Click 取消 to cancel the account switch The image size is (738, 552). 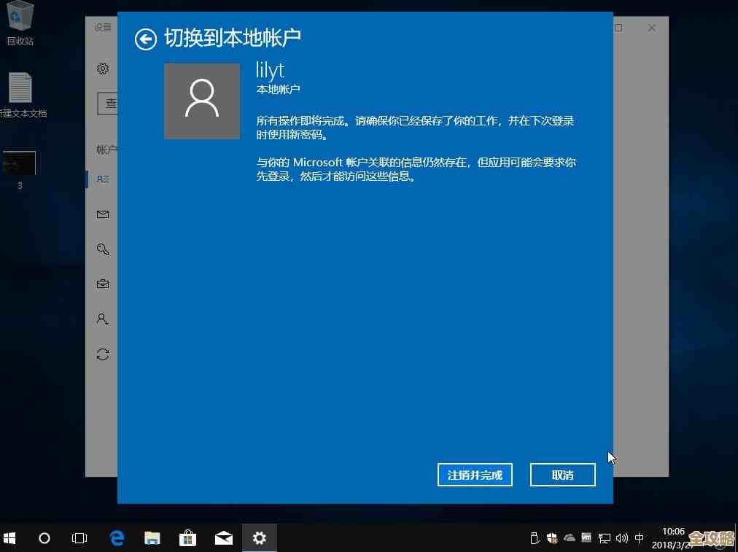[562, 475]
